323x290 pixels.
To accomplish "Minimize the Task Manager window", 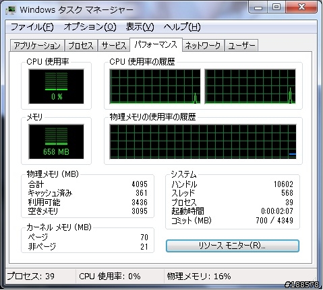I will [x=258, y=7].
